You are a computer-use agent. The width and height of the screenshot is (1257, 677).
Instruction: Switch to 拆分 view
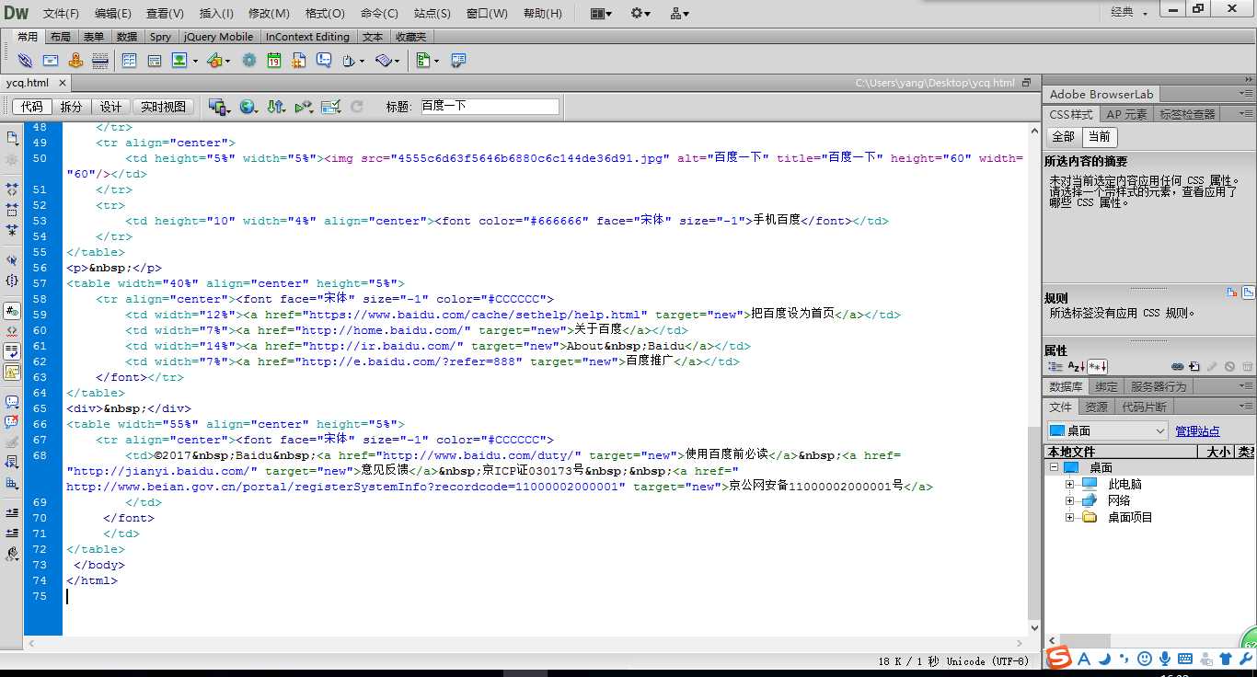coord(71,107)
